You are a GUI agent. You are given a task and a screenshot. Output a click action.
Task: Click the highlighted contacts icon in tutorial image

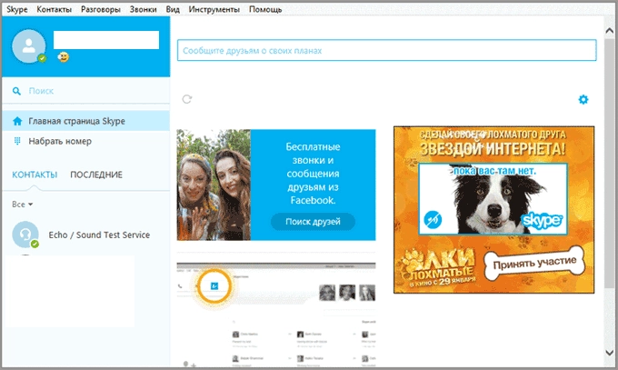[x=214, y=285]
